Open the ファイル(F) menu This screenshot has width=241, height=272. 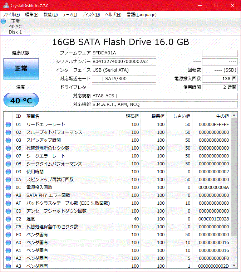[x=11, y=15]
